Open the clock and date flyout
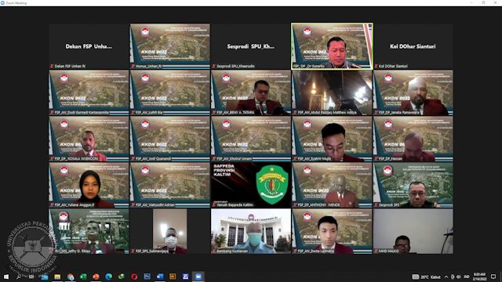Image resolution: width=502 pixels, height=282 pixels. point(479,277)
